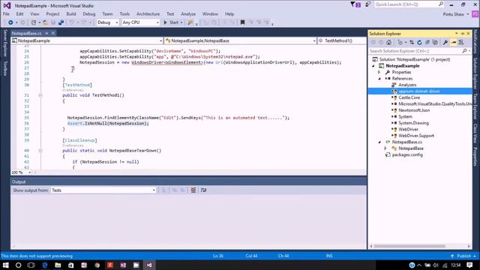Click Clear All icon in Output toolbar

[193, 190]
